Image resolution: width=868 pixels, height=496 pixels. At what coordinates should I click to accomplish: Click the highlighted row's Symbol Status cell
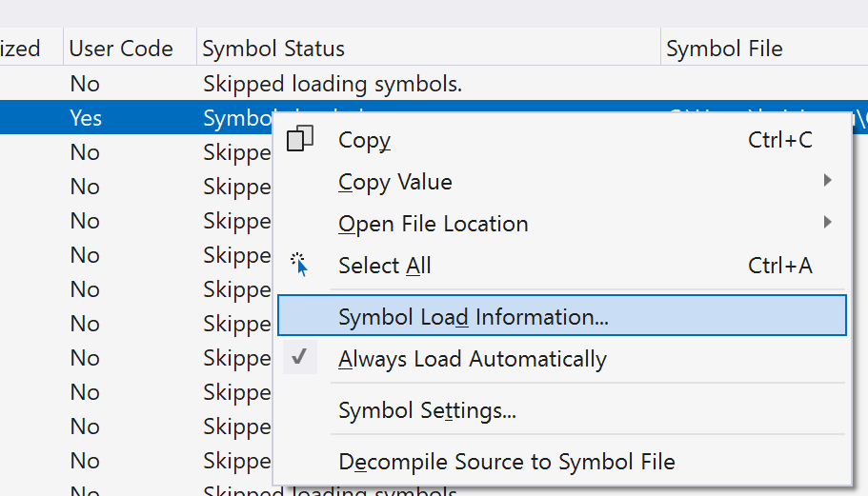[x=236, y=118]
